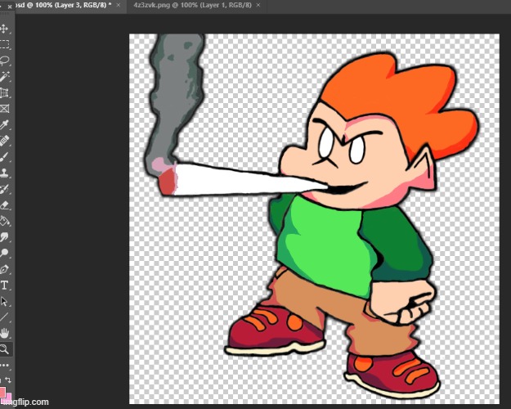
Task: Select the Paint Bucket tool
Action: point(4,221)
